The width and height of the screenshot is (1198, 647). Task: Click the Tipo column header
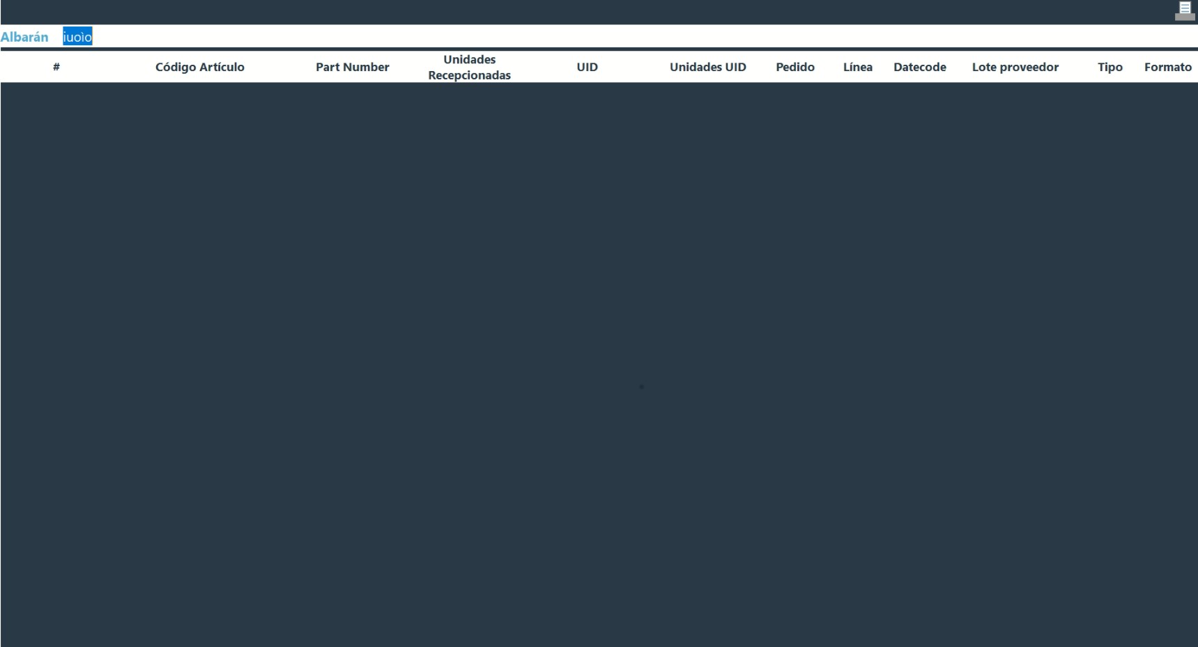1109,67
